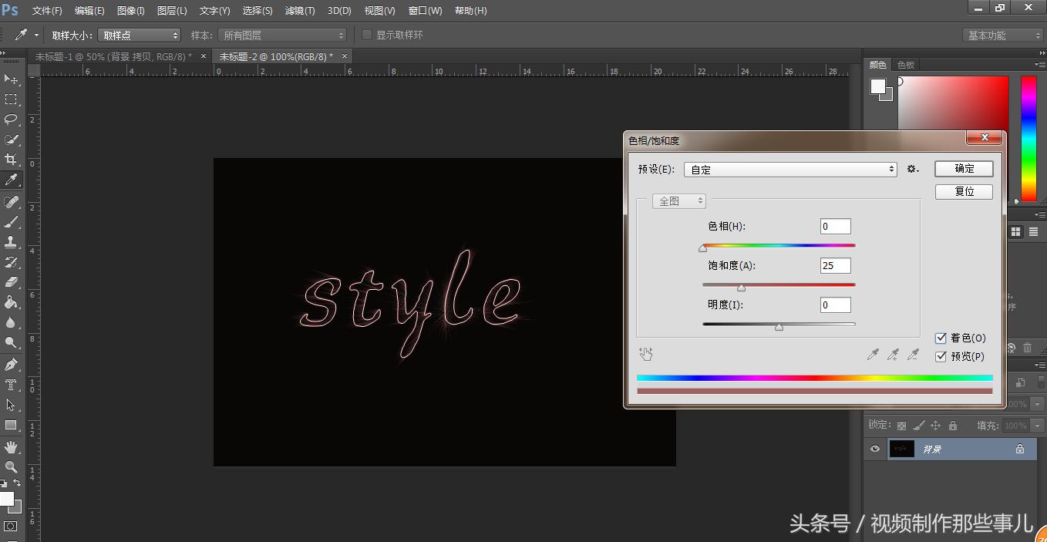Select the Eyedropper tool

[11, 180]
